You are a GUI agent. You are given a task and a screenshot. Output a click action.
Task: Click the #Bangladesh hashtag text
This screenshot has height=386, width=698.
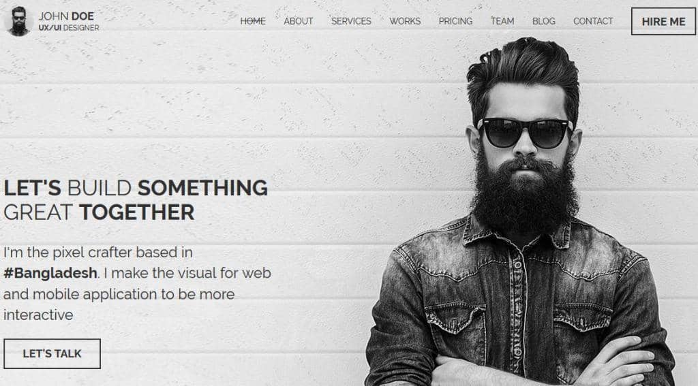[x=50, y=272]
